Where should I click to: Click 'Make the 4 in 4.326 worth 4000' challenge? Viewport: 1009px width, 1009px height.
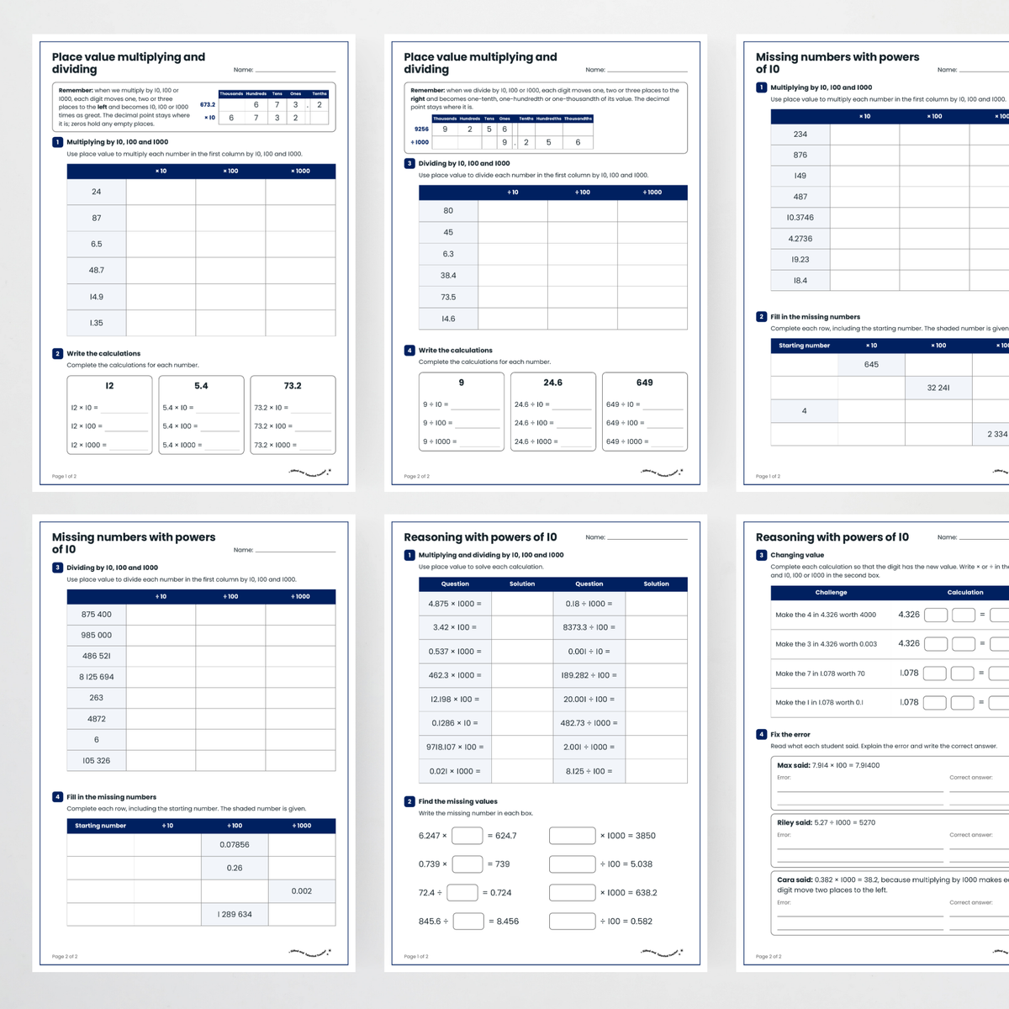pos(826,615)
